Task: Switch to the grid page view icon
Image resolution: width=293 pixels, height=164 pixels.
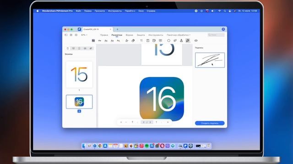Action: pos(71,35)
